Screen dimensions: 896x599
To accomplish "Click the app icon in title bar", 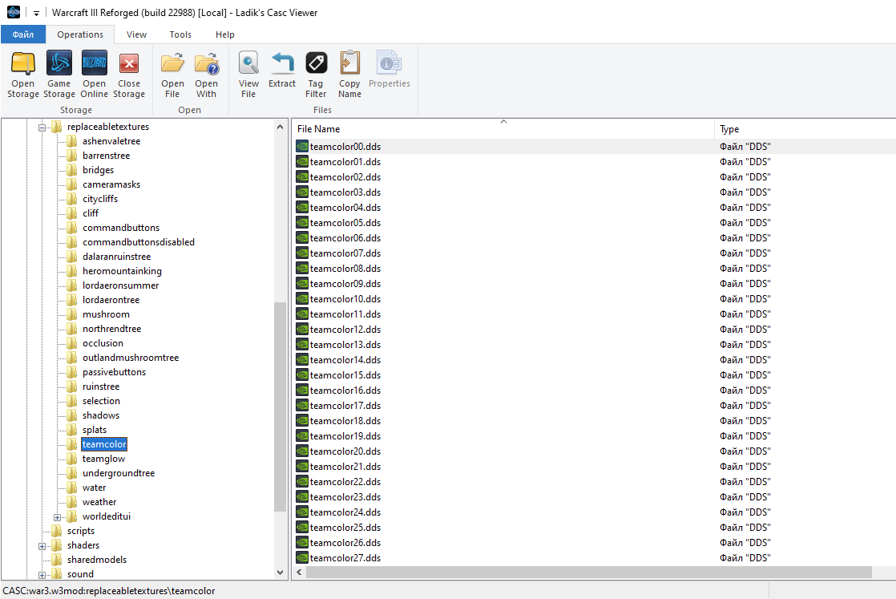I will (13, 12).
